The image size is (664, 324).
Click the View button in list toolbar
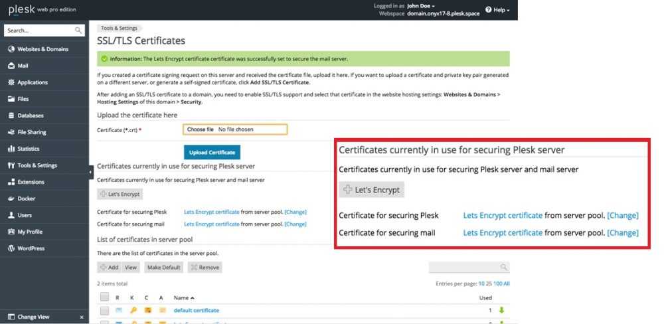131,268
